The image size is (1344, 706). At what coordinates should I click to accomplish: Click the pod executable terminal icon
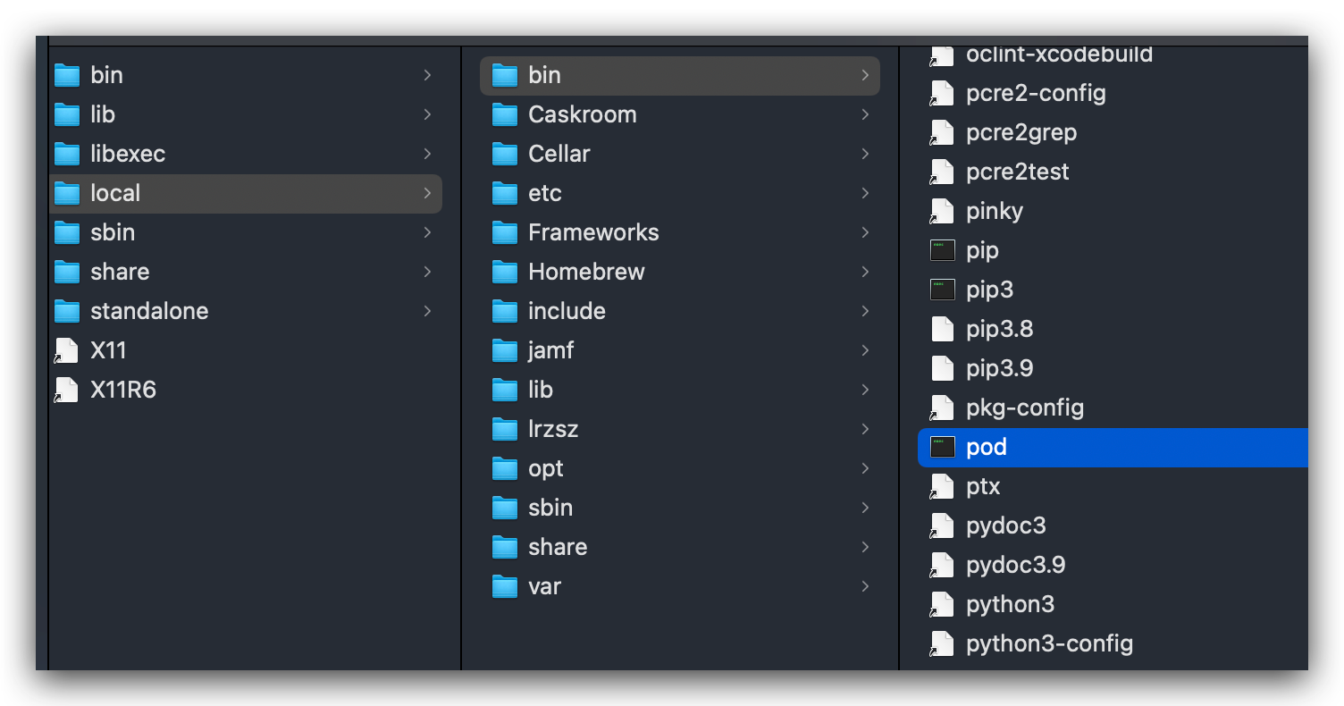943,447
